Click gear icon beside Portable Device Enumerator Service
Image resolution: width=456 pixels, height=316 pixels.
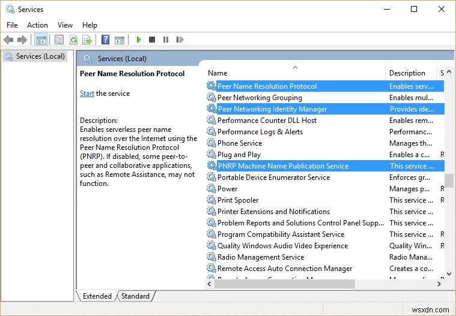(x=211, y=177)
